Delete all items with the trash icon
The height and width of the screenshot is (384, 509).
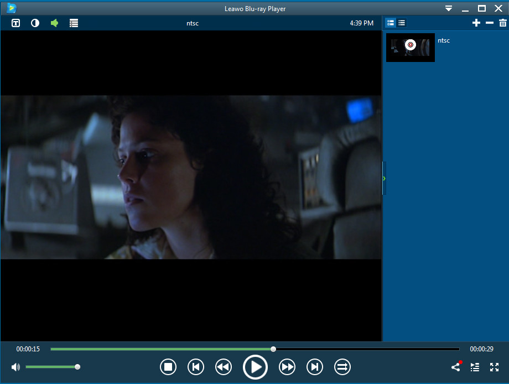[x=503, y=23]
